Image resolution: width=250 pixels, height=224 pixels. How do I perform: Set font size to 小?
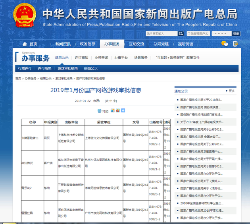pos(114,101)
